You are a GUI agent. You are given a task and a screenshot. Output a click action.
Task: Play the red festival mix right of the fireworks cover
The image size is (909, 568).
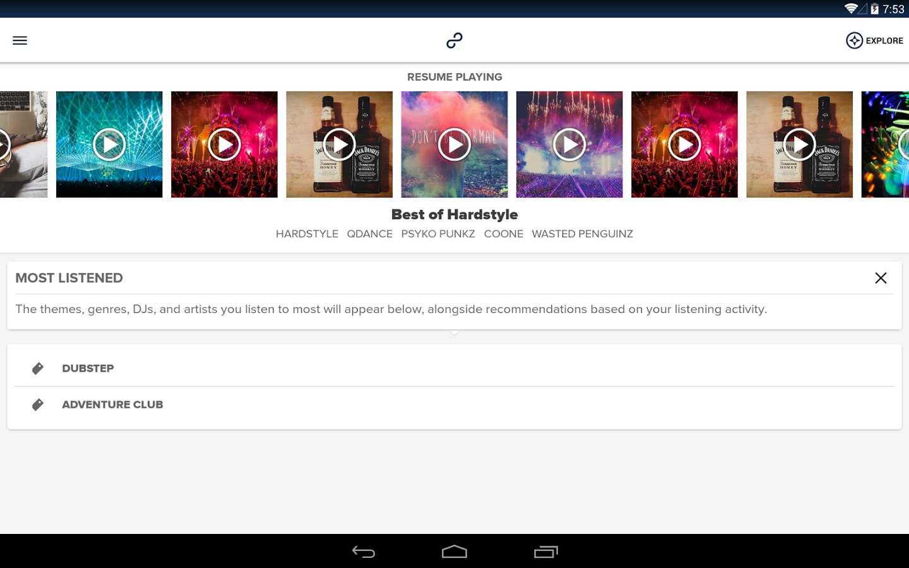click(x=684, y=145)
